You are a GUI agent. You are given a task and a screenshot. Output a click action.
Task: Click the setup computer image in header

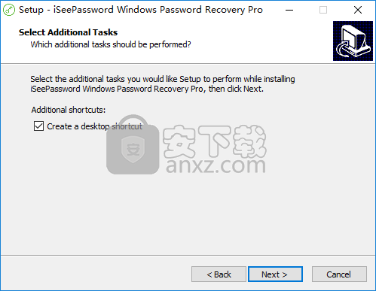point(353,41)
